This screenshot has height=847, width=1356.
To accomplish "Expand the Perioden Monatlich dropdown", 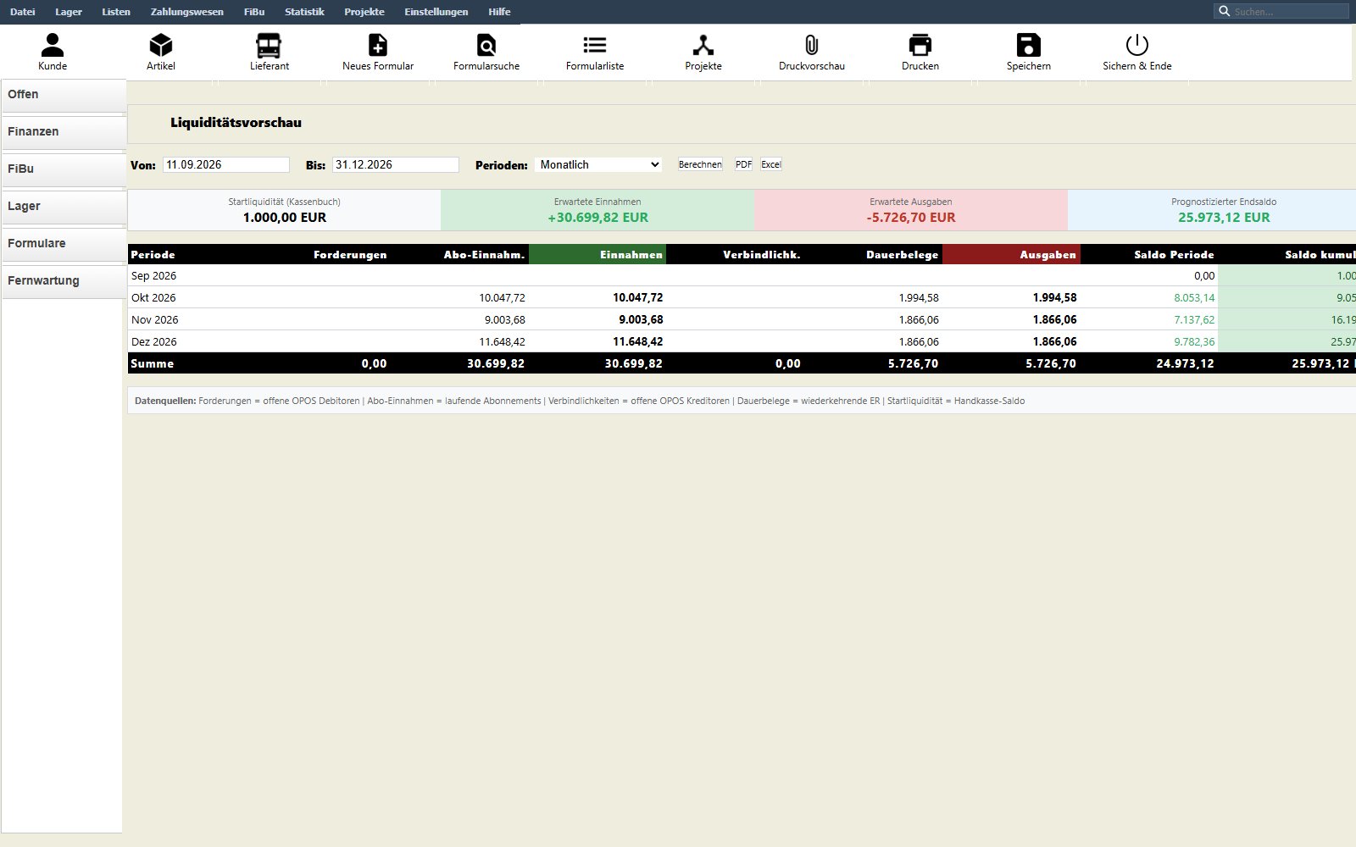I will click(598, 164).
